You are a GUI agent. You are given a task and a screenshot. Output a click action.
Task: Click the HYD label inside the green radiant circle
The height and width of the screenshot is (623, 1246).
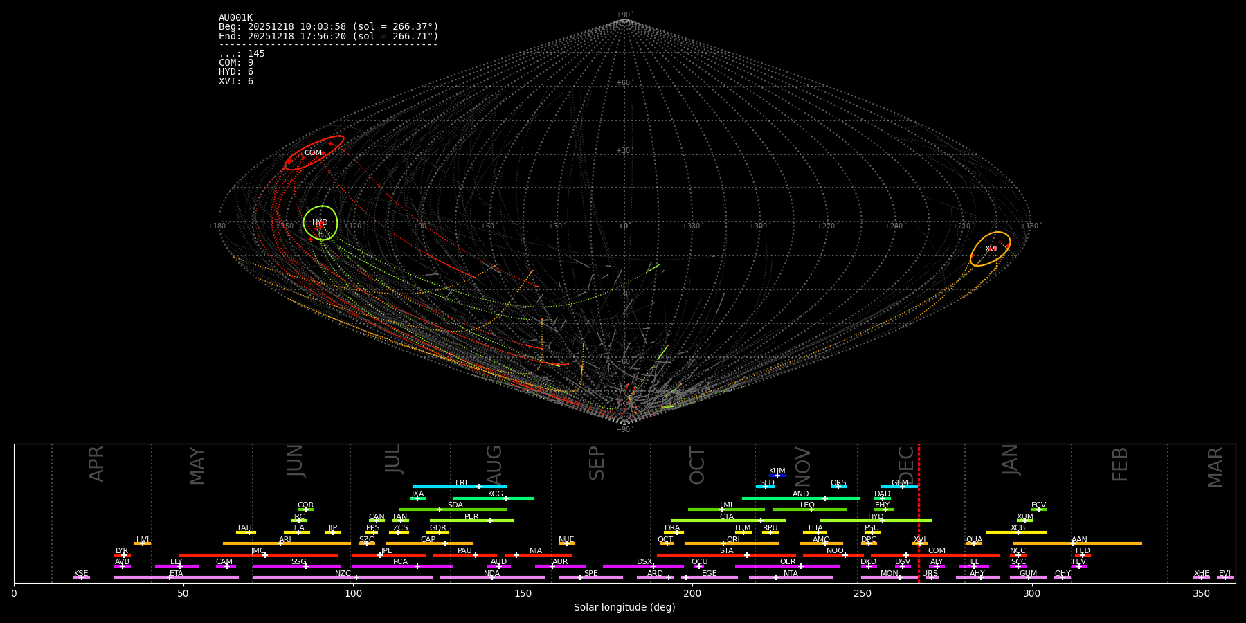[x=320, y=223]
